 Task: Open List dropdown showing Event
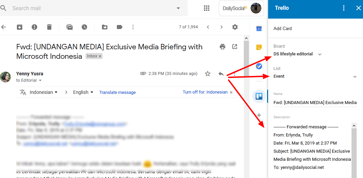click(315, 76)
